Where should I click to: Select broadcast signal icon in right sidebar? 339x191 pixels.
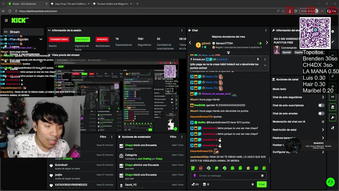(333, 97)
